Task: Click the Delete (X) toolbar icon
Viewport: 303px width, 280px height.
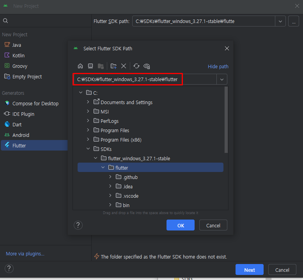Action: coord(124,66)
